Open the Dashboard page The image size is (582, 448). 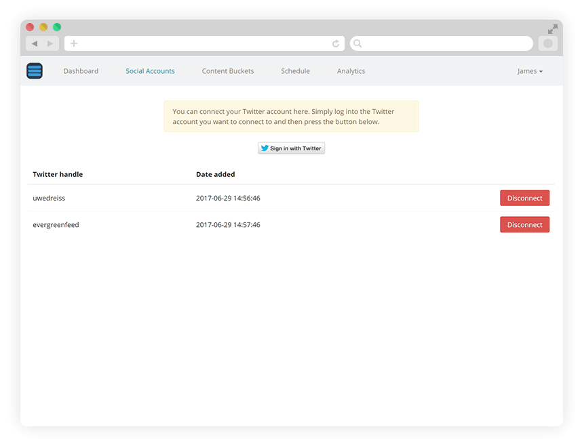[81, 71]
